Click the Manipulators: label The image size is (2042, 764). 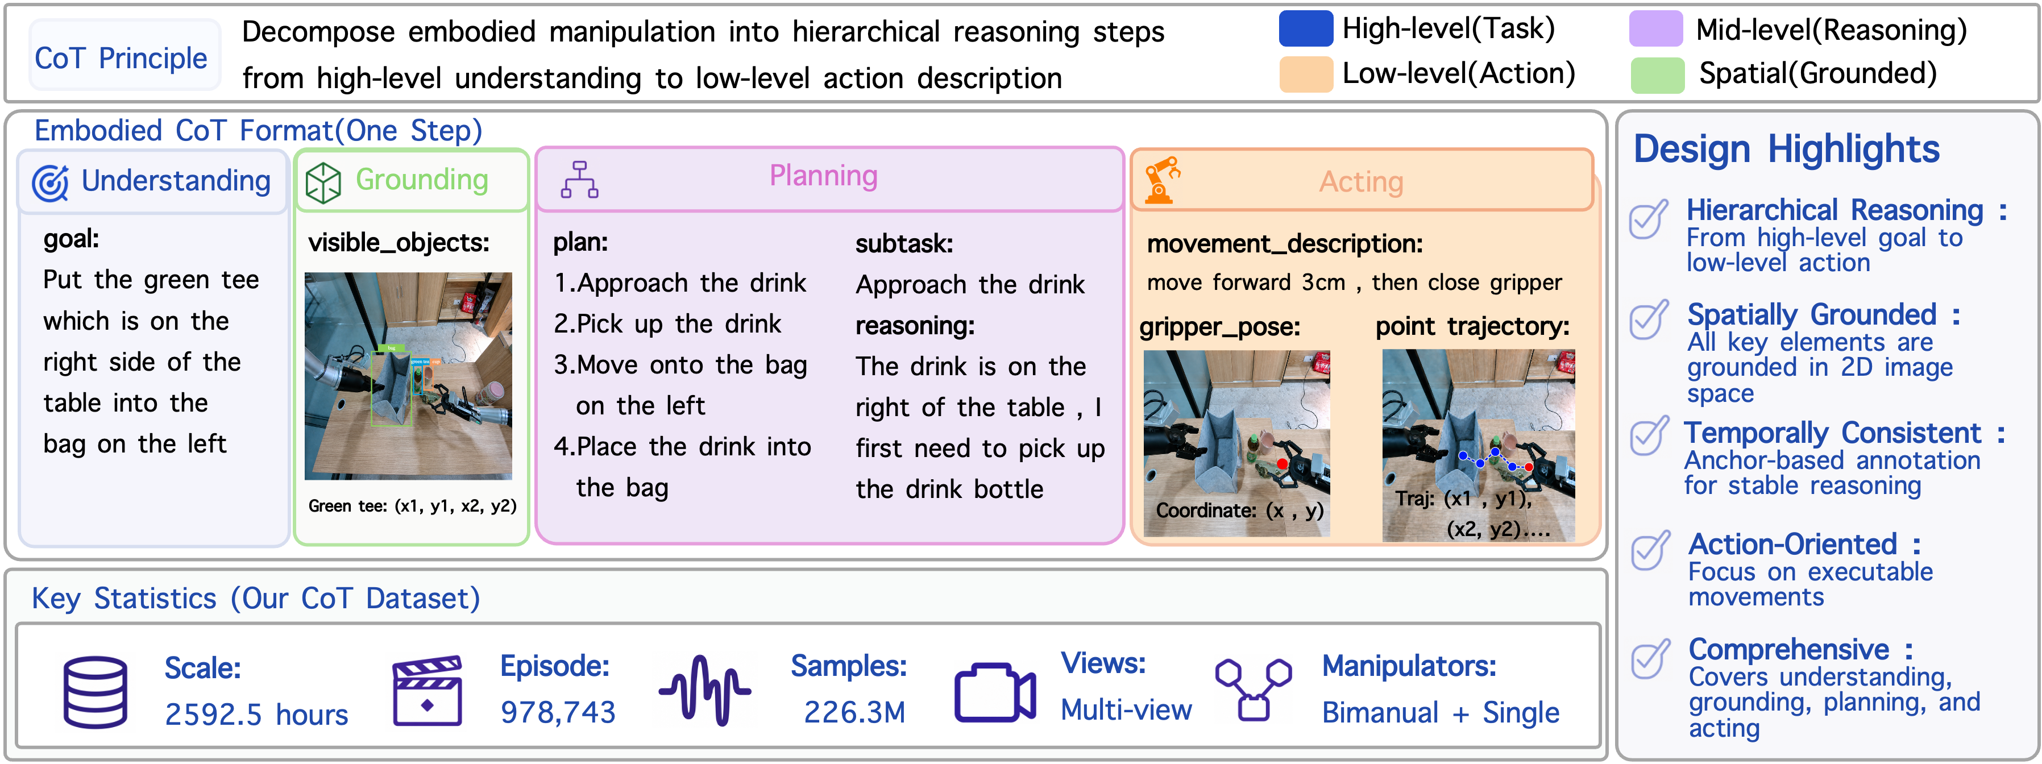(1409, 666)
